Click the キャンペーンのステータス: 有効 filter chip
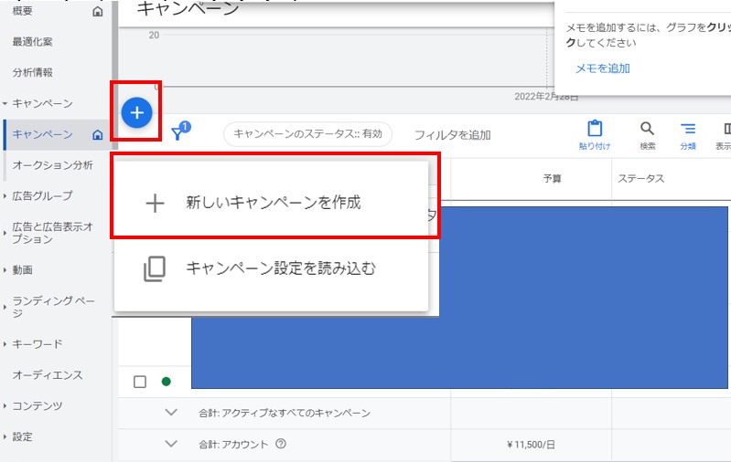731x462 pixels. (307, 134)
